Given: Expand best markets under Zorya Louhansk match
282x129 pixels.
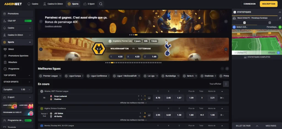Looking at the screenshot, I should 133,103.
